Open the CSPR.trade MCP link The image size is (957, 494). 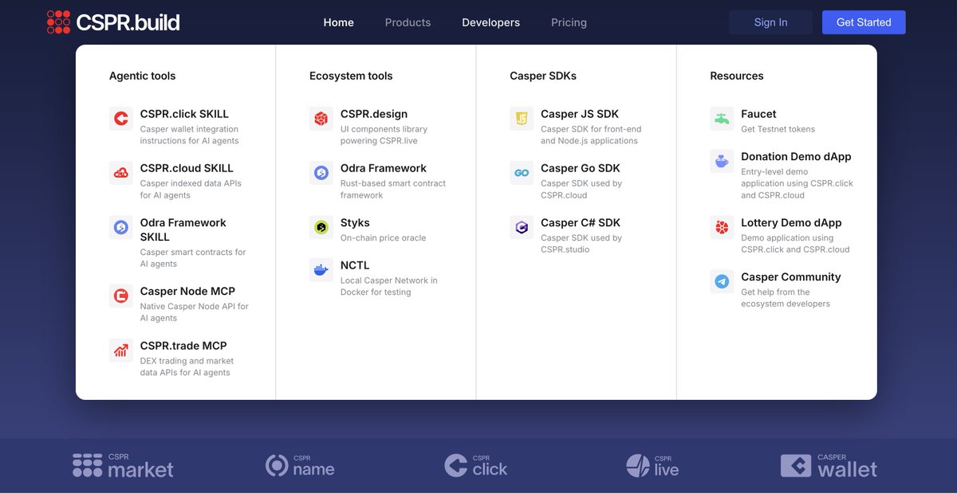tap(183, 345)
